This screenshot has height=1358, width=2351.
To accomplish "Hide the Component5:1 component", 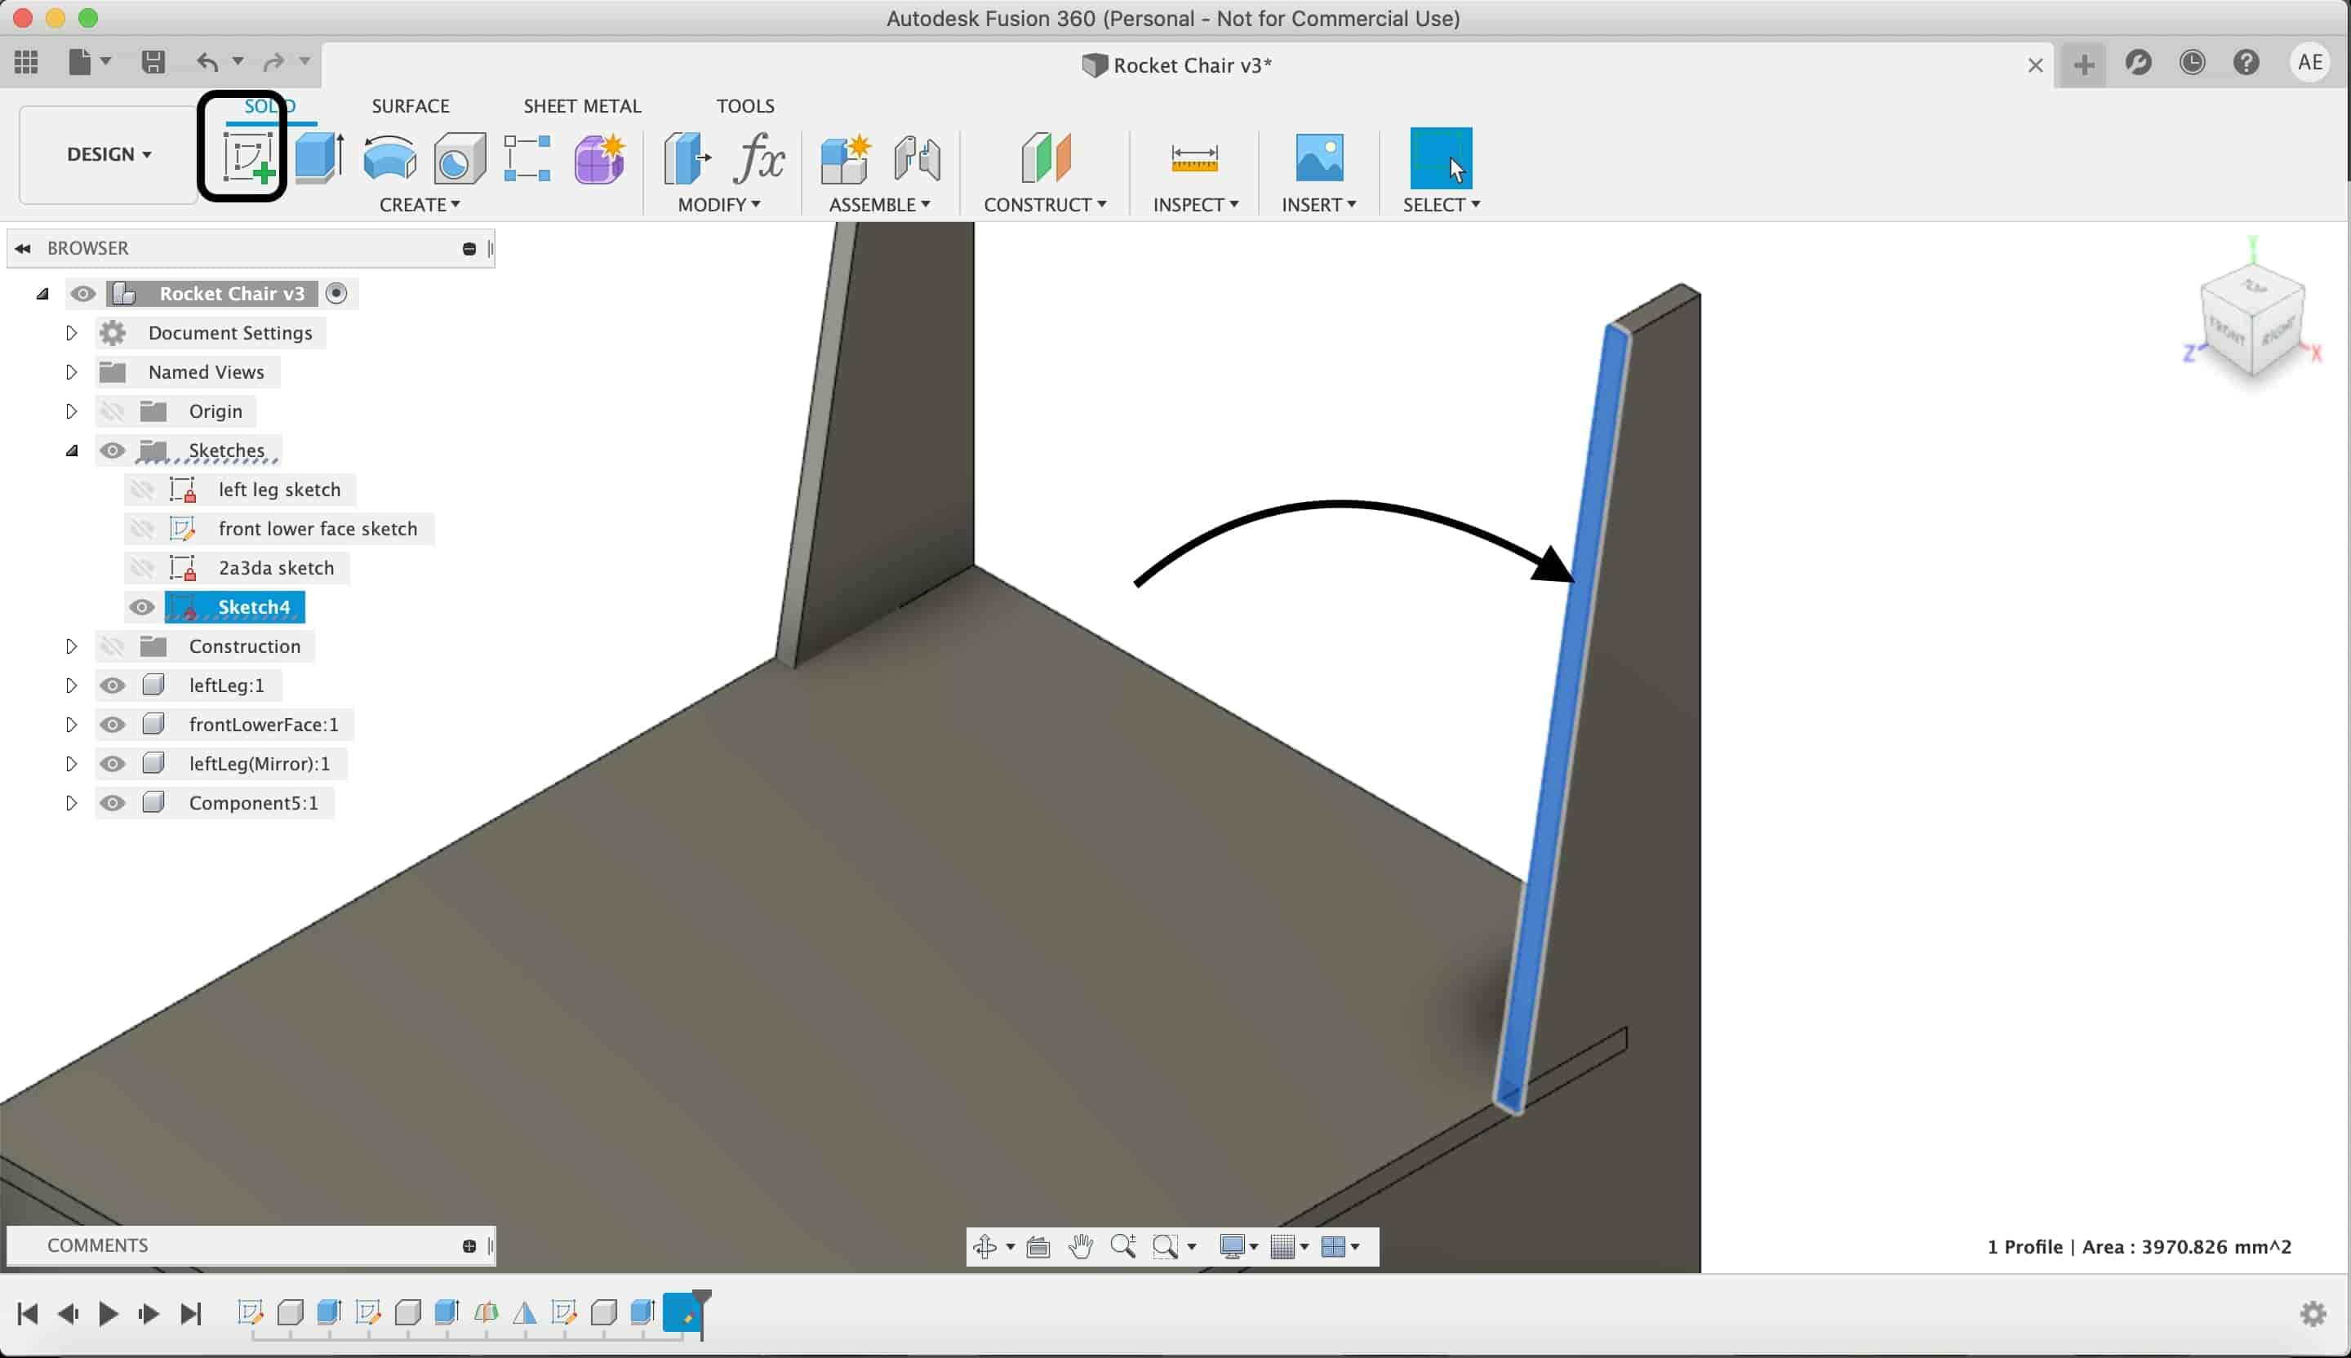I will pyautogui.click(x=113, y=803).
